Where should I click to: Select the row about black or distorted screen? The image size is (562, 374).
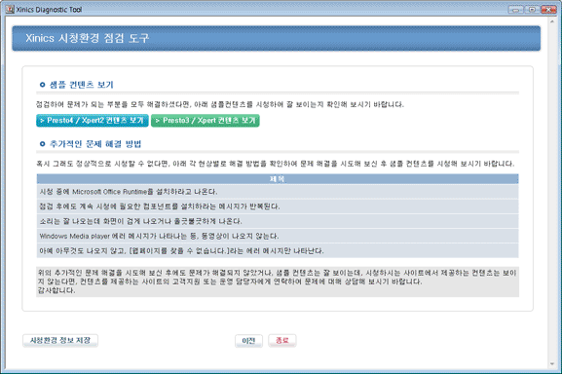point(278,221)
